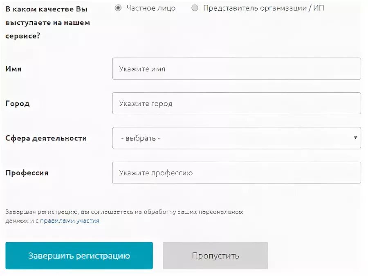
Task: Select the "Представитель организации / ИП" radio circle
Action: [x=195, y=8]
